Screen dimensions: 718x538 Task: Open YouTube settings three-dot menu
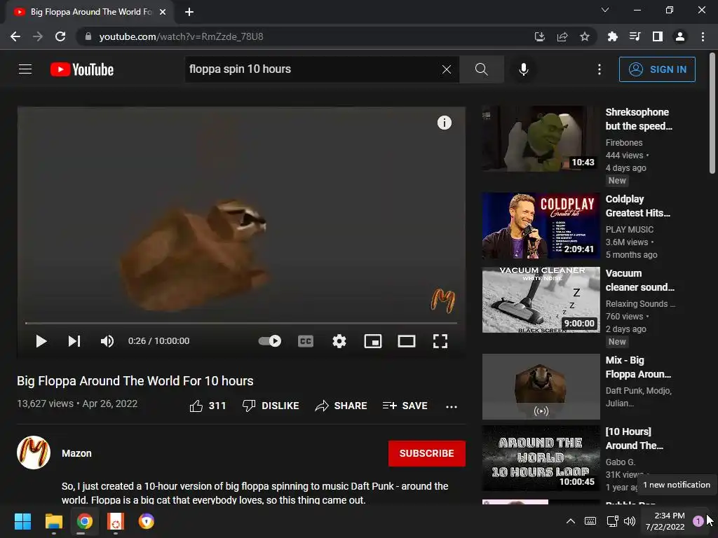599,69
